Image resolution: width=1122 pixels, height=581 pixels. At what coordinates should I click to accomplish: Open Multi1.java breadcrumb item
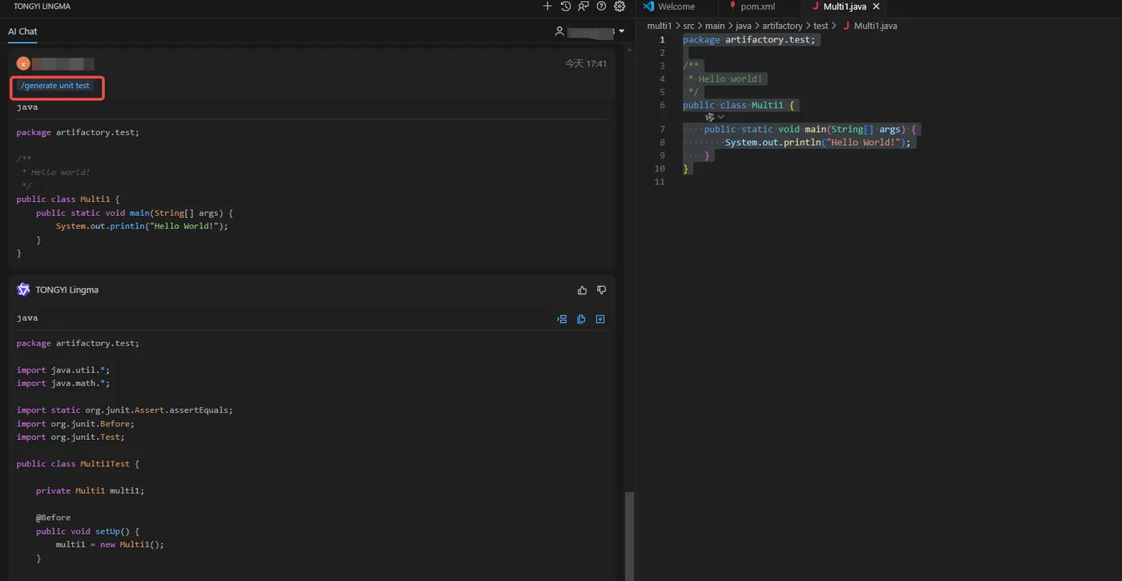[870, 26]
